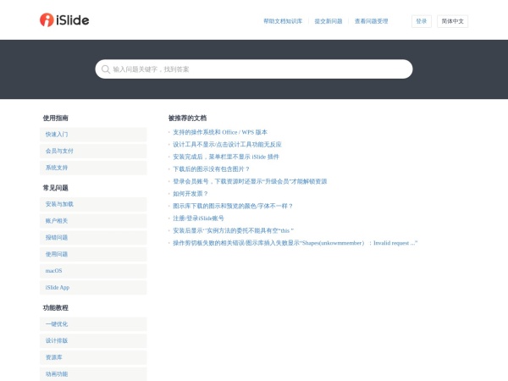Open 安装与加载 sidebar category
508x381 pixels.
point(93,204)
